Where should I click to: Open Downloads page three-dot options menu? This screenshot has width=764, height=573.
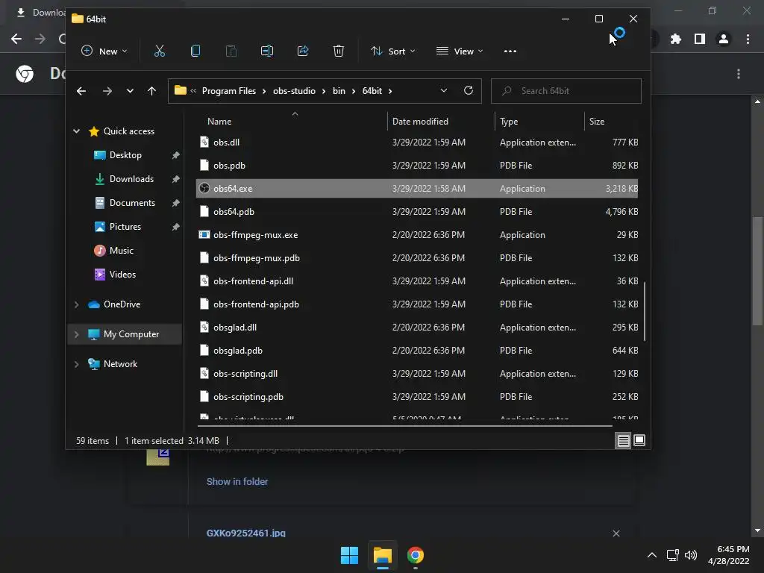pyautogui.click(x=739, y=74)
